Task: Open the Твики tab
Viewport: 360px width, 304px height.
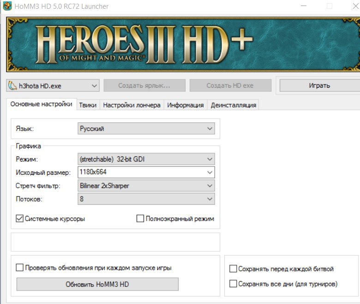Action: pyautogui.click(x=88, y=105)
